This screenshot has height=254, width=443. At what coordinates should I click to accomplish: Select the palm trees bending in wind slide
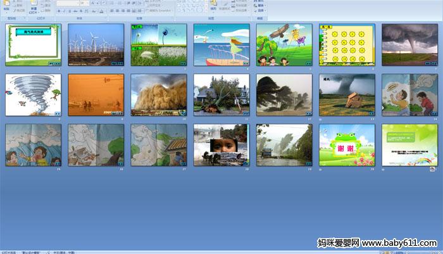[284, 95]
